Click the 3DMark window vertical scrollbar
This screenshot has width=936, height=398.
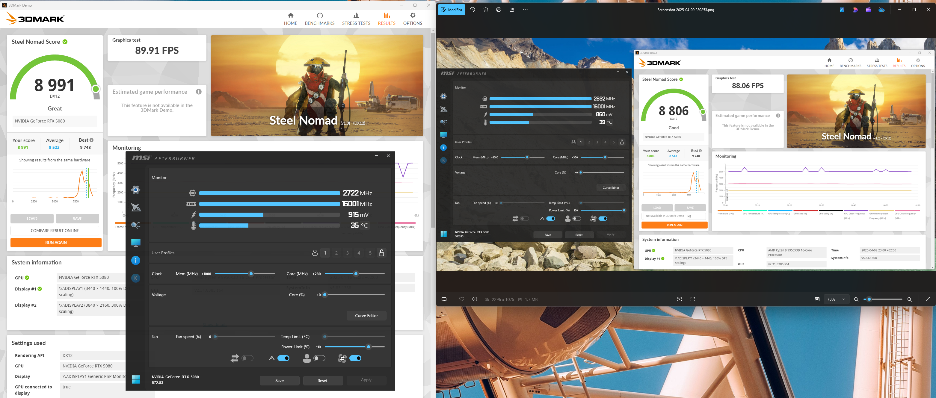(x=433, y=131)
